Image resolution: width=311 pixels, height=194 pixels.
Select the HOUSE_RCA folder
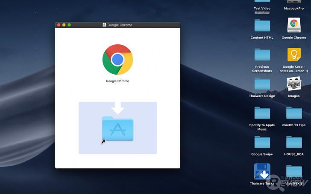294,142
